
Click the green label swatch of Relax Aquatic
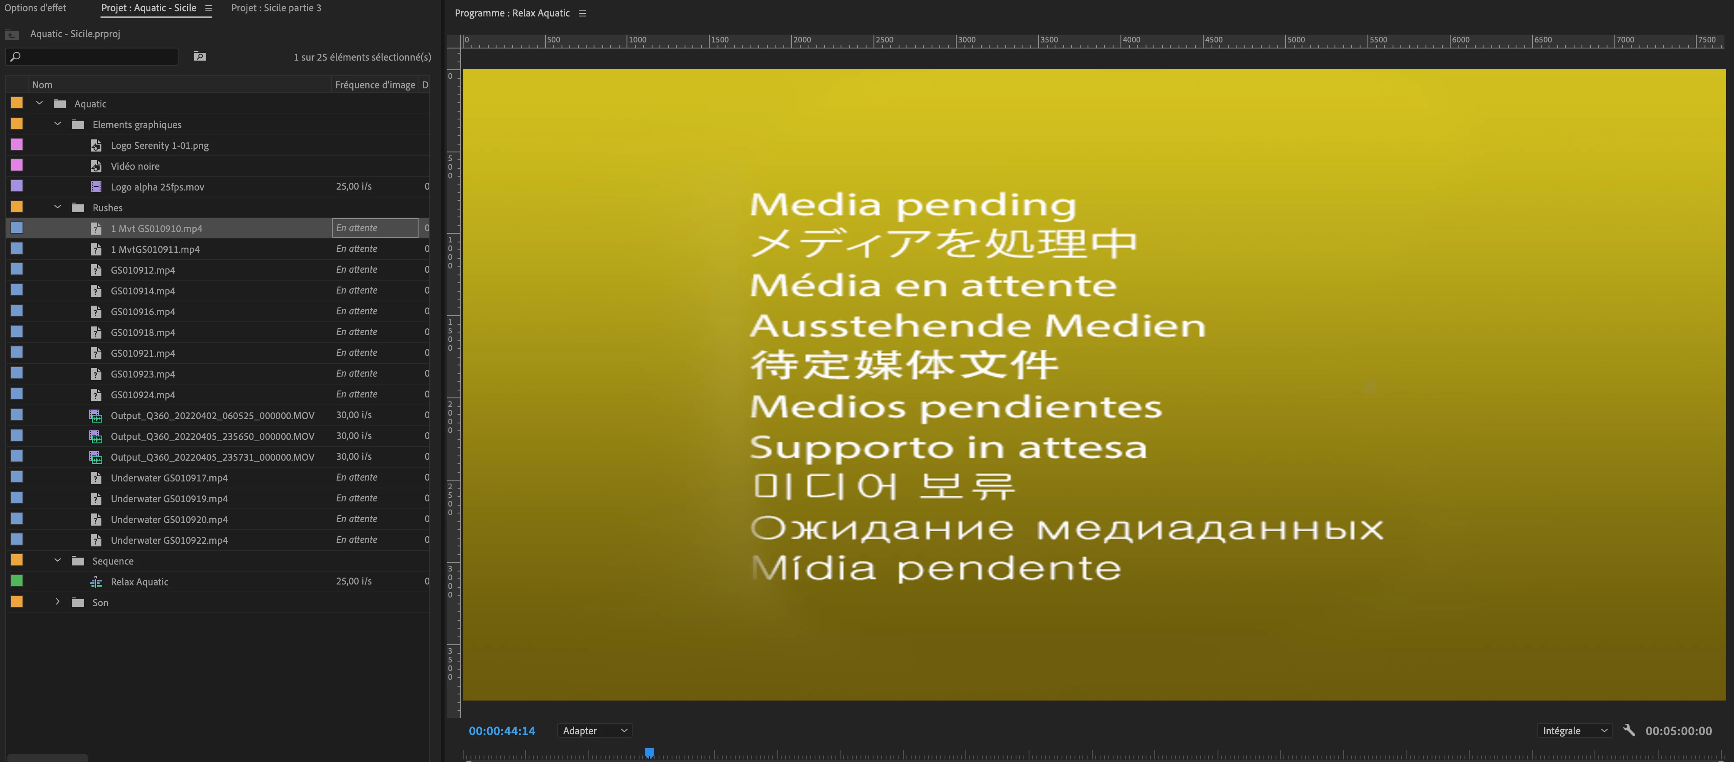tap(17, 581)
